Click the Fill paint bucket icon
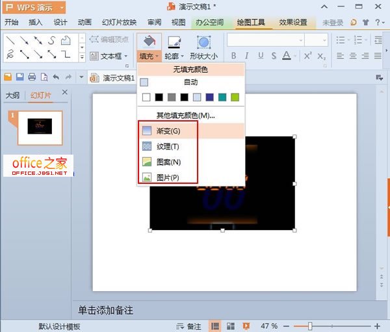Viewport: 390px width, 332px height. (x=149, y=42)
